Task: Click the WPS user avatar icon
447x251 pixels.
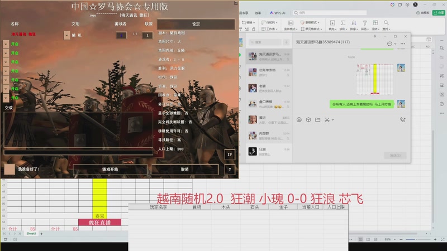Action: 415,4
